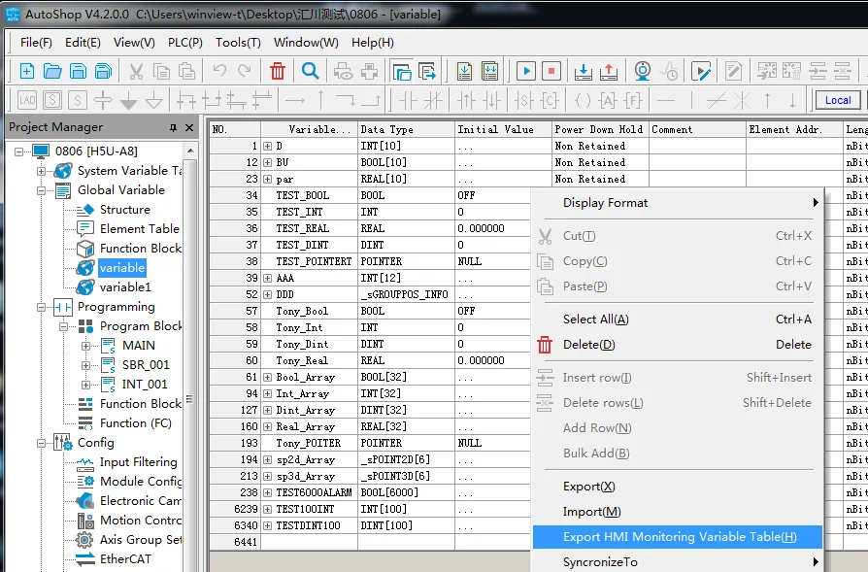Click the Undo arrow icon

tap(219, 70)
